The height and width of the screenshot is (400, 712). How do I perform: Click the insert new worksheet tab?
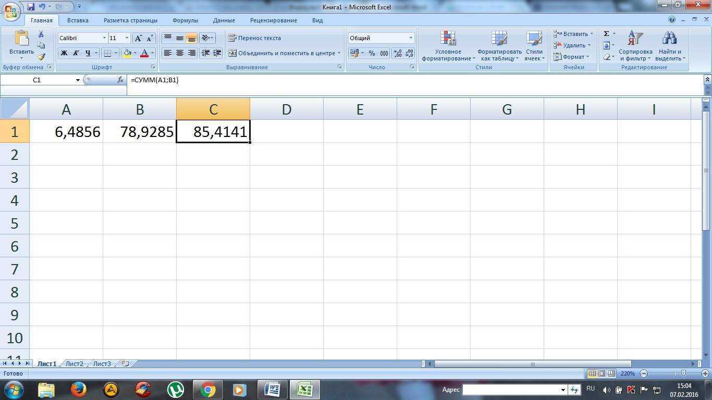[124, 364]
